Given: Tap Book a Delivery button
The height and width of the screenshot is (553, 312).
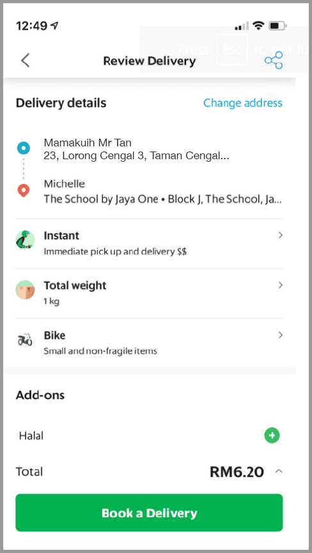Looking at the screenshot, I should (x=149, y=513).
